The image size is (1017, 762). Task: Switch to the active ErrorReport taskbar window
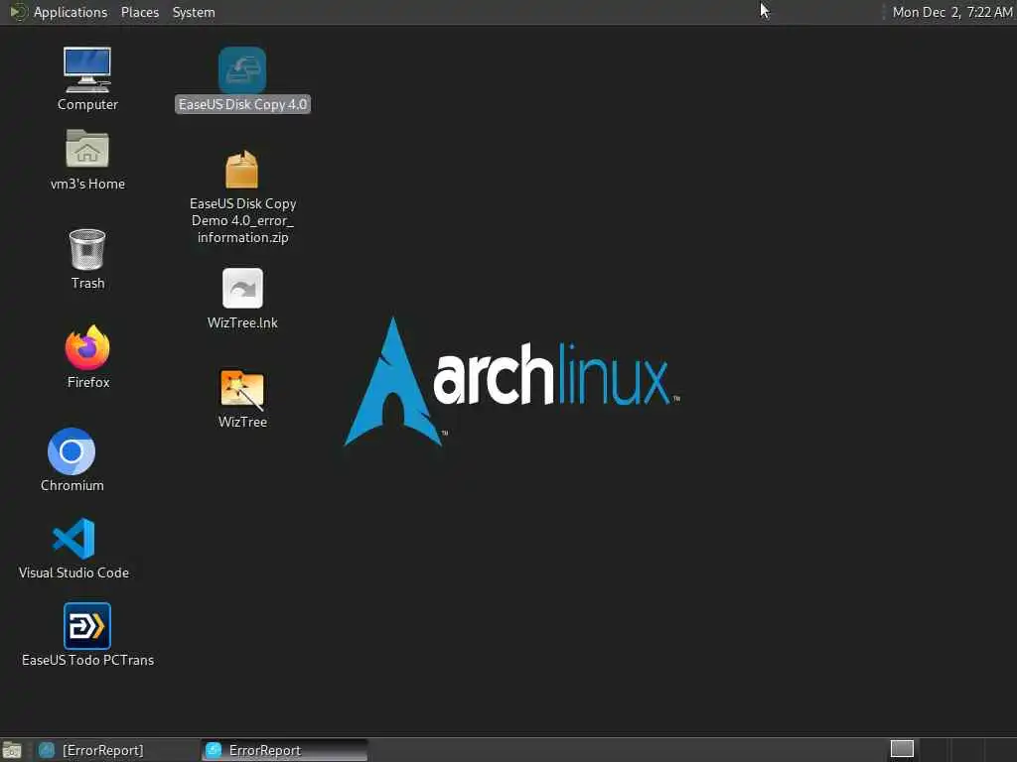coord(284,750)
